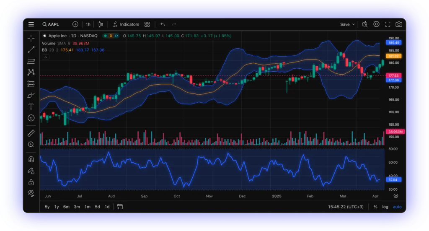
Task: Open the chart settings hexagon icon
Action: [x=377, y=24]
